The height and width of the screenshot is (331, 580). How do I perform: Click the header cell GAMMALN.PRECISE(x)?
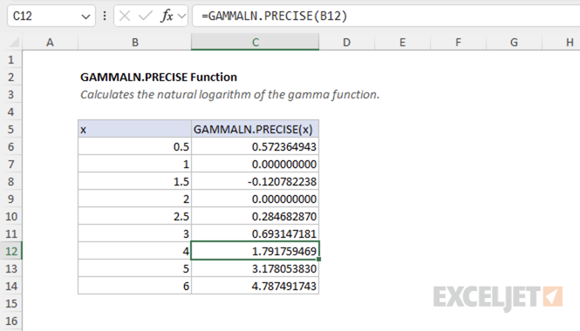(256, 129)
